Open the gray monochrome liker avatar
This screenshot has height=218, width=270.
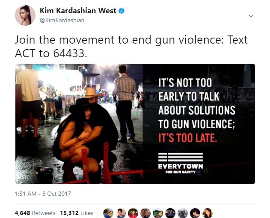point(183,213)
